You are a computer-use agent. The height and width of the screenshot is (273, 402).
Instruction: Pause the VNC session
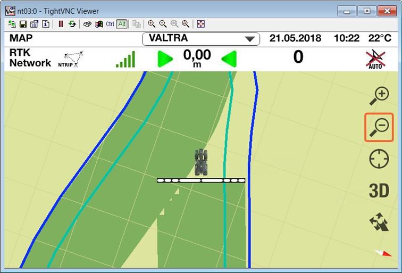click(x=61, y=24)
